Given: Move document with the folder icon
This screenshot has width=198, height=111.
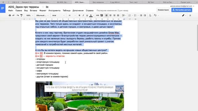Looking at the screenshot, I should coord(47,7).
